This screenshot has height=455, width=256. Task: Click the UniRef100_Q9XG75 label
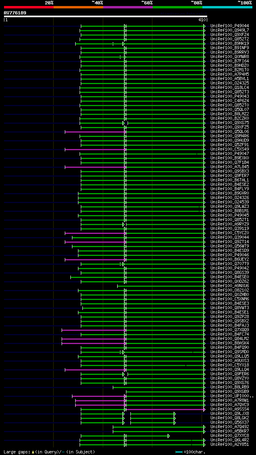230,123
